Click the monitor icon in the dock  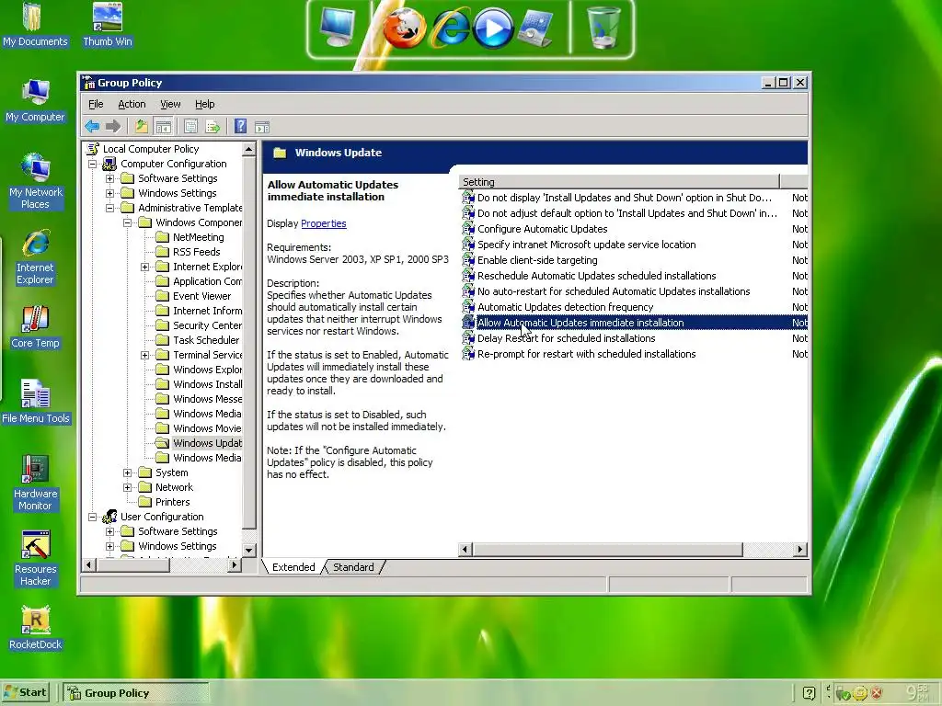[x=338, y=27]
